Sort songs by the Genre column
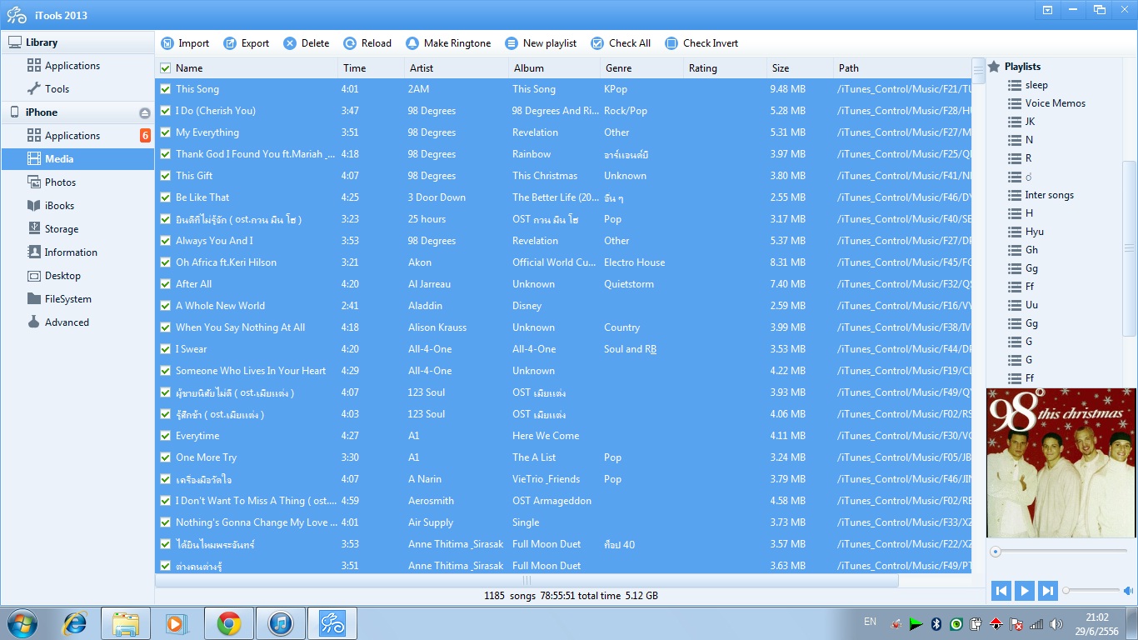Screen dimensions: 1138x640 641,68
